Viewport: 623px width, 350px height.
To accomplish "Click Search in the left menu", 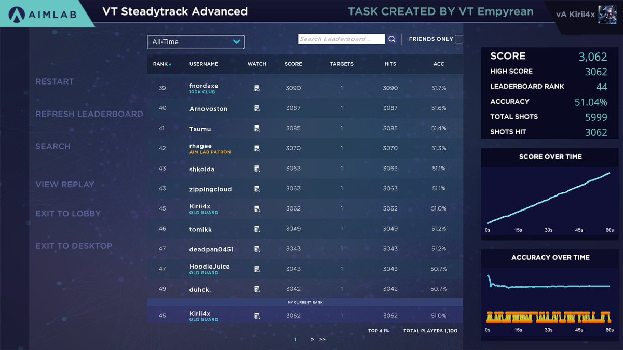I will point(52,146).
